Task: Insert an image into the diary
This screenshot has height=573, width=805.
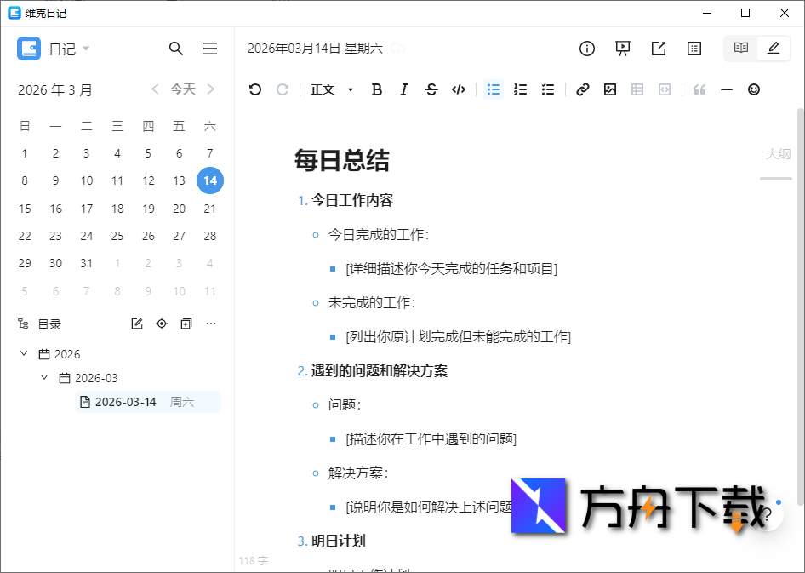Action: 610,89
